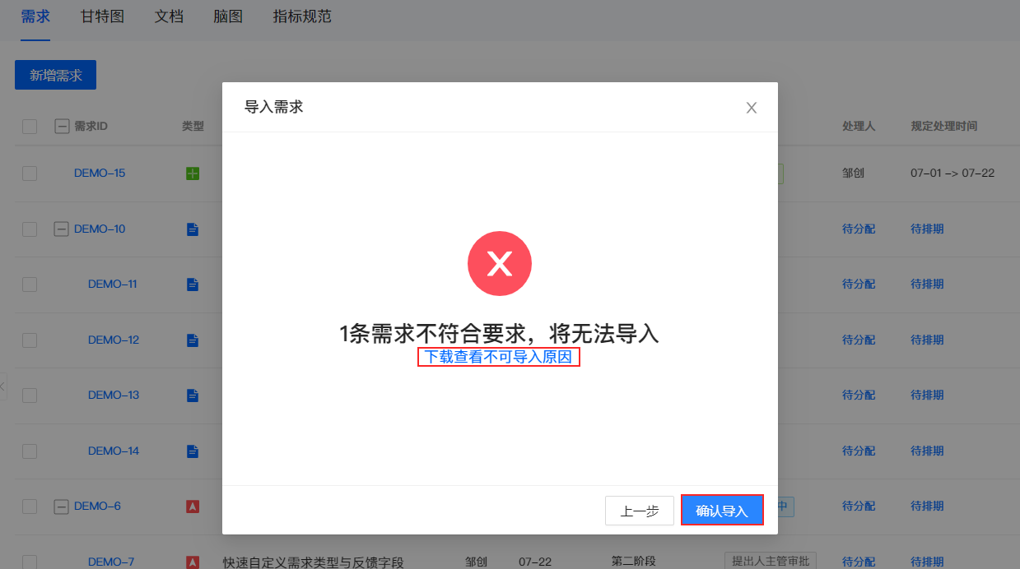Select all rows via the header checkbox
The image size is (1020, 569).
tap(30, 127)
